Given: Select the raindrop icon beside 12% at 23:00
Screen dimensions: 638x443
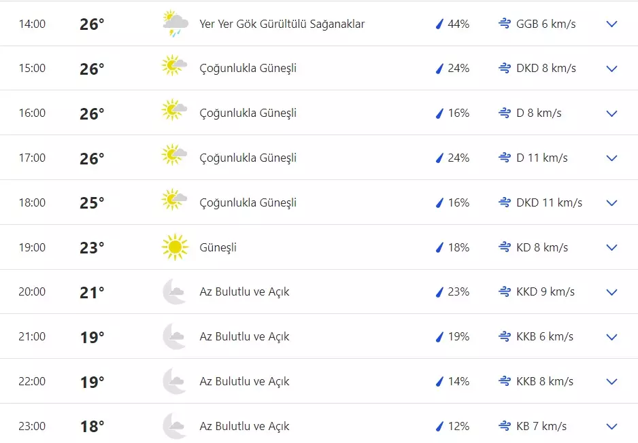Looking at the screenshot, I should coord(439,426).
